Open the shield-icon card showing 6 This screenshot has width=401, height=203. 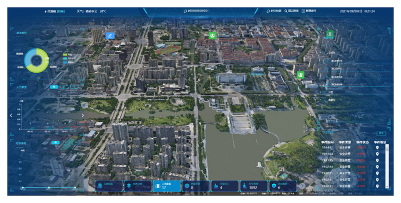tap(283, 186)
